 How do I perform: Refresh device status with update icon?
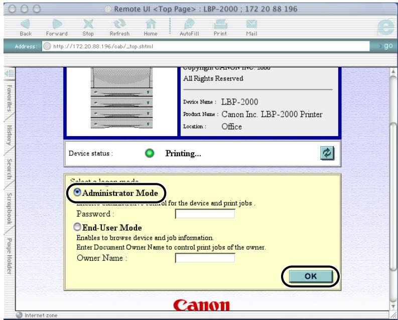tap(327, 153)
